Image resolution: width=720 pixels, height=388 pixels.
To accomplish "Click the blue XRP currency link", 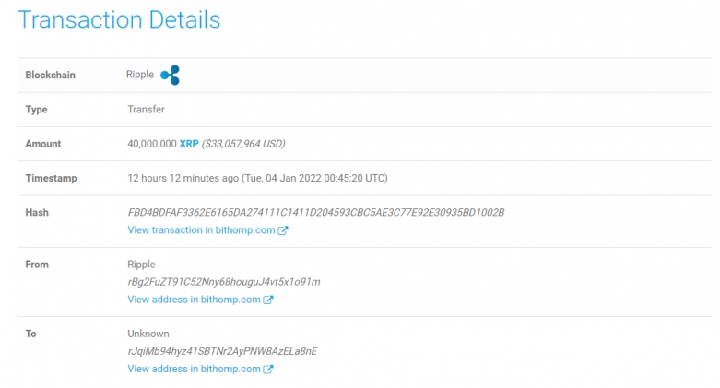I will [x=189, y=144].
